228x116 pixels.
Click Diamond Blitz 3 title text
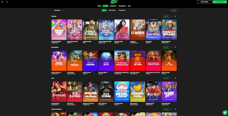(x=103, y=73)
